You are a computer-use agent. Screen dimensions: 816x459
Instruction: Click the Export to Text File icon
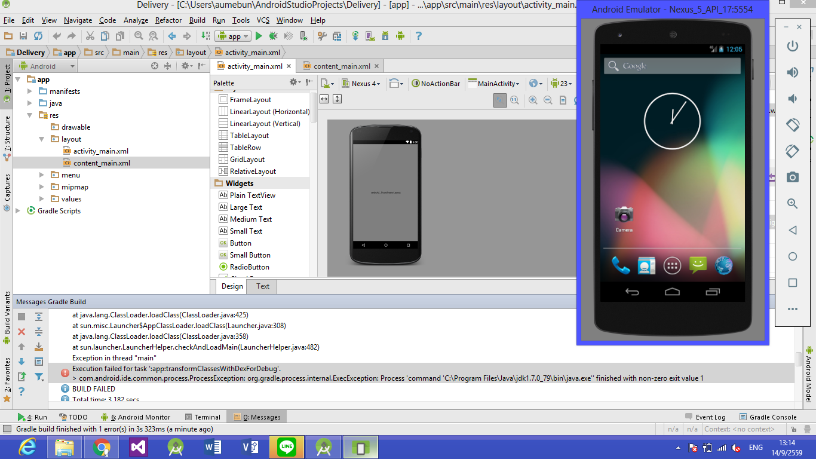coord(22,377)
